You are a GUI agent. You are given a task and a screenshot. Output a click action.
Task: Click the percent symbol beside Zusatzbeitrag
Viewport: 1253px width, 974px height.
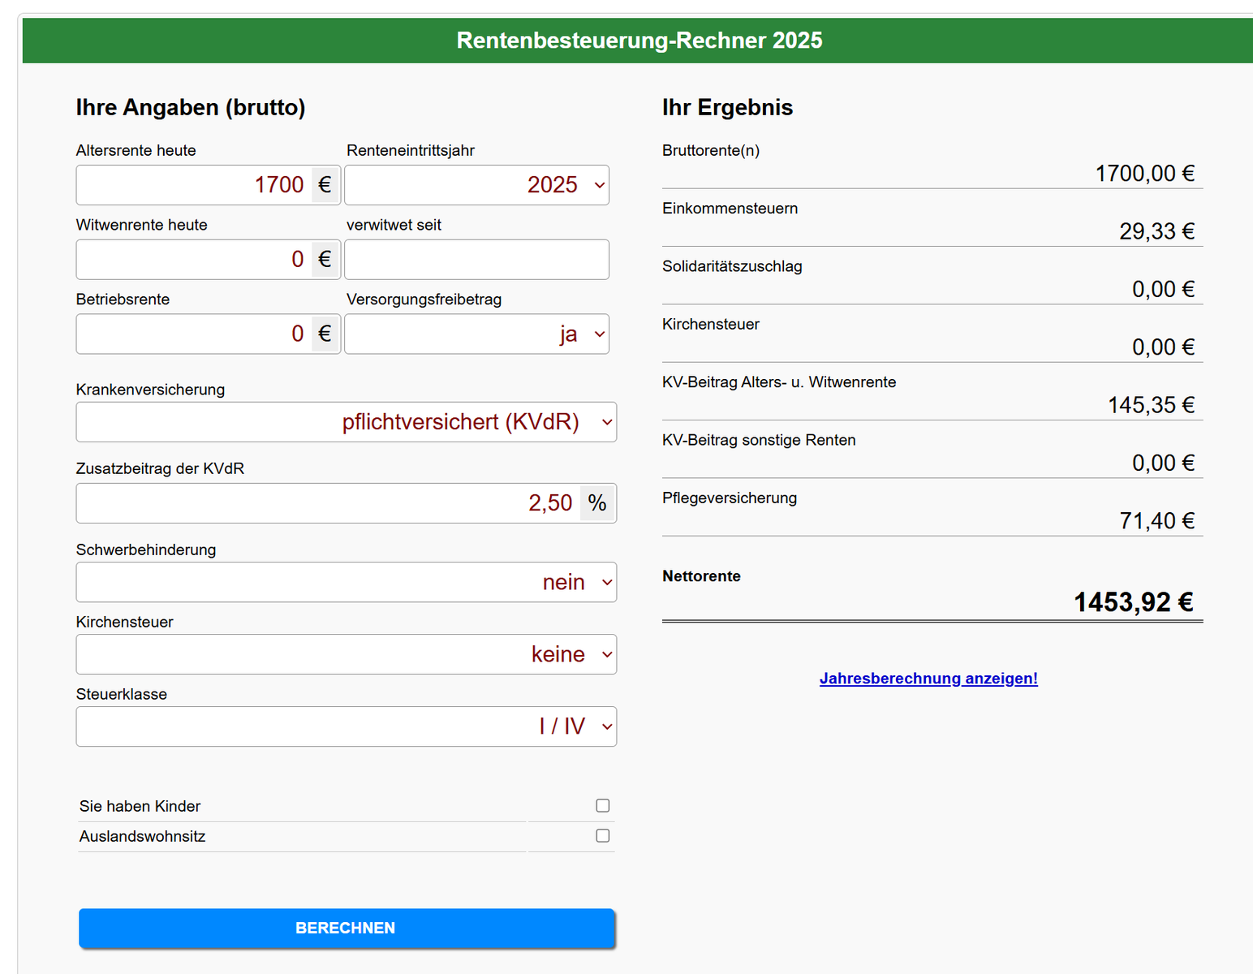[x=597, y=503]
